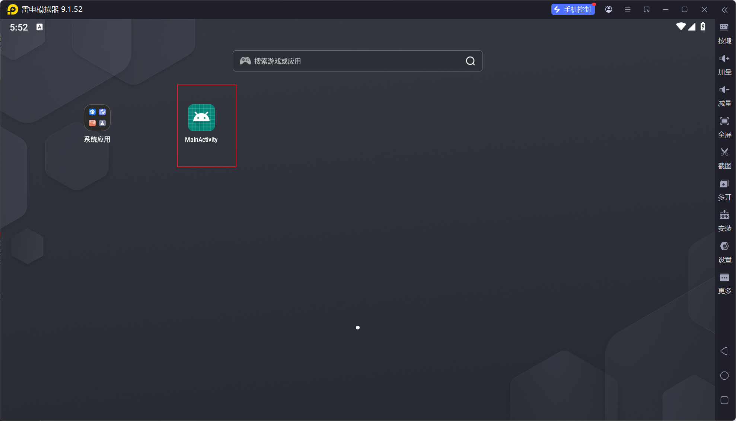Tap the Android home circle button
This screenshot has height=421, width=736.
[x=724, y=376]
